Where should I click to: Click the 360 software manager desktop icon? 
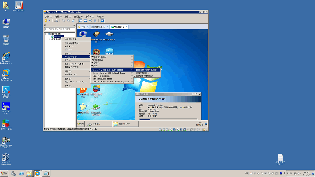(6, 124)
